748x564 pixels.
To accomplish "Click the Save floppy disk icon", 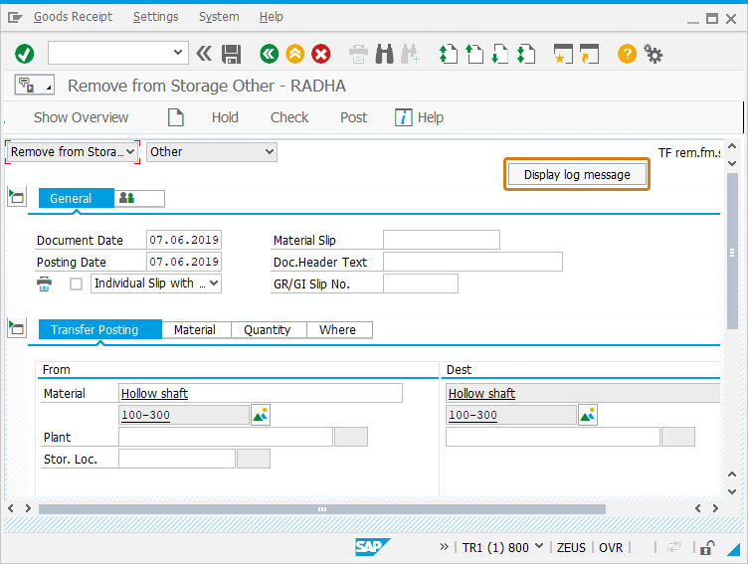I will [232, 54].
